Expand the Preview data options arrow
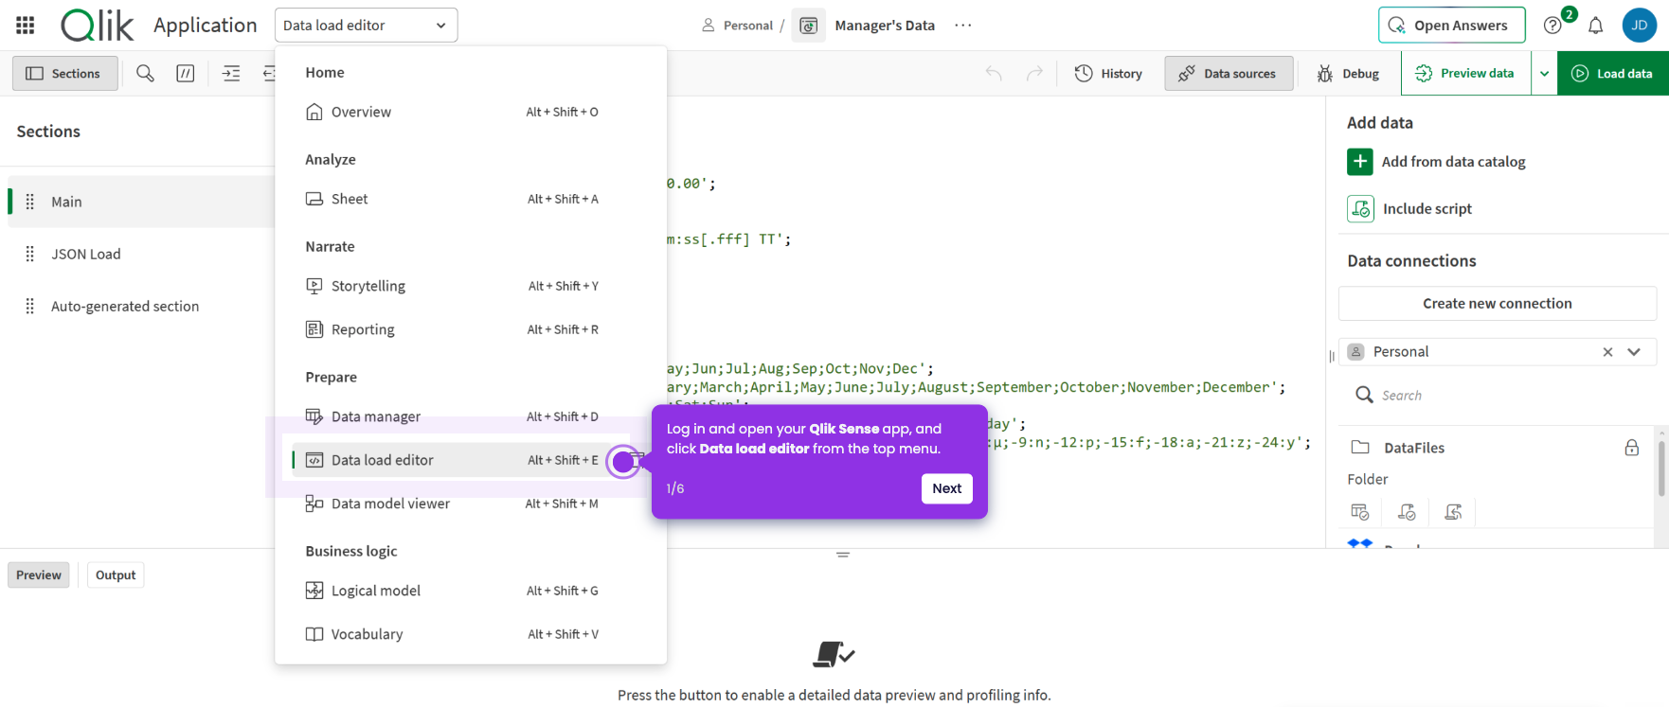This screenshot has width=1669, height=707. 1544,73
